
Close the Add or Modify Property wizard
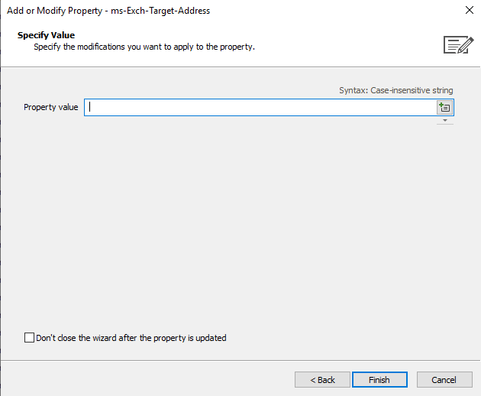point(469,10)
